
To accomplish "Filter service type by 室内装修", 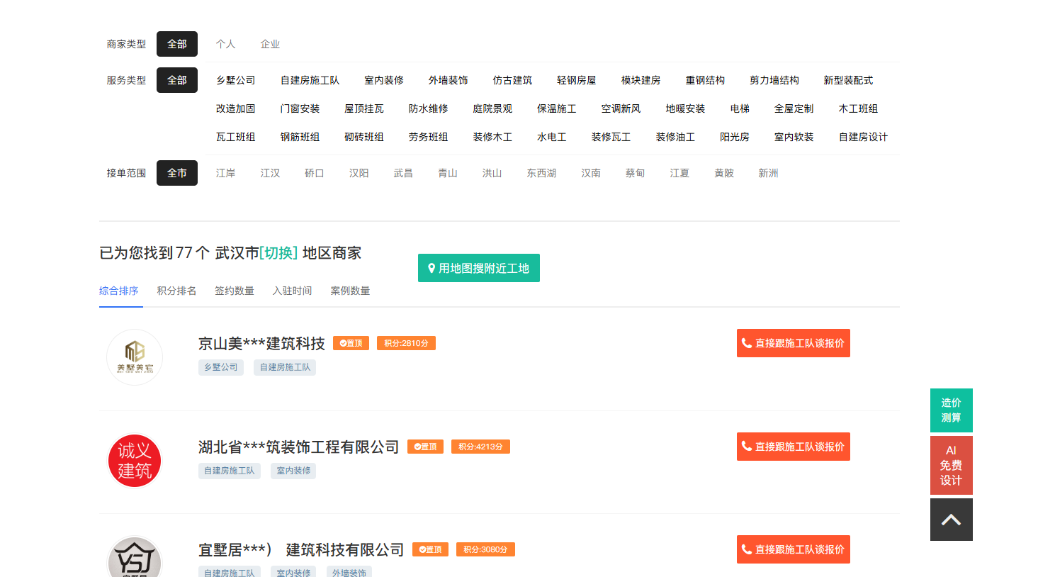I will (384, 80).
